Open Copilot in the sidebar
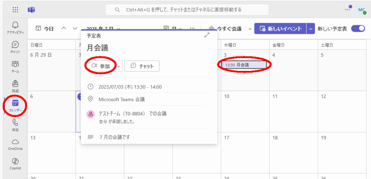 [15, 164]
